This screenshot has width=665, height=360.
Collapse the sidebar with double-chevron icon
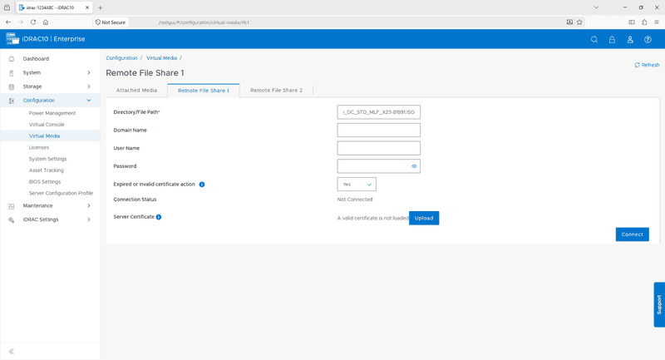tap(12, 351)
